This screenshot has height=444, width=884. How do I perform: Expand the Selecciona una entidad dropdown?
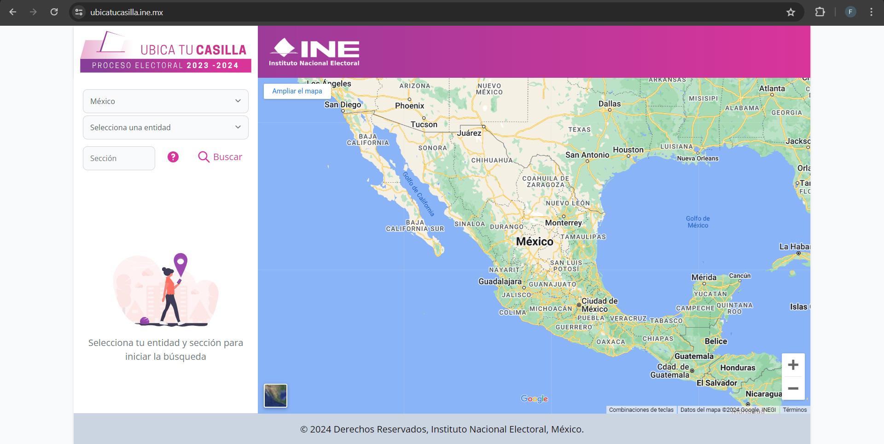pos(166,127)
